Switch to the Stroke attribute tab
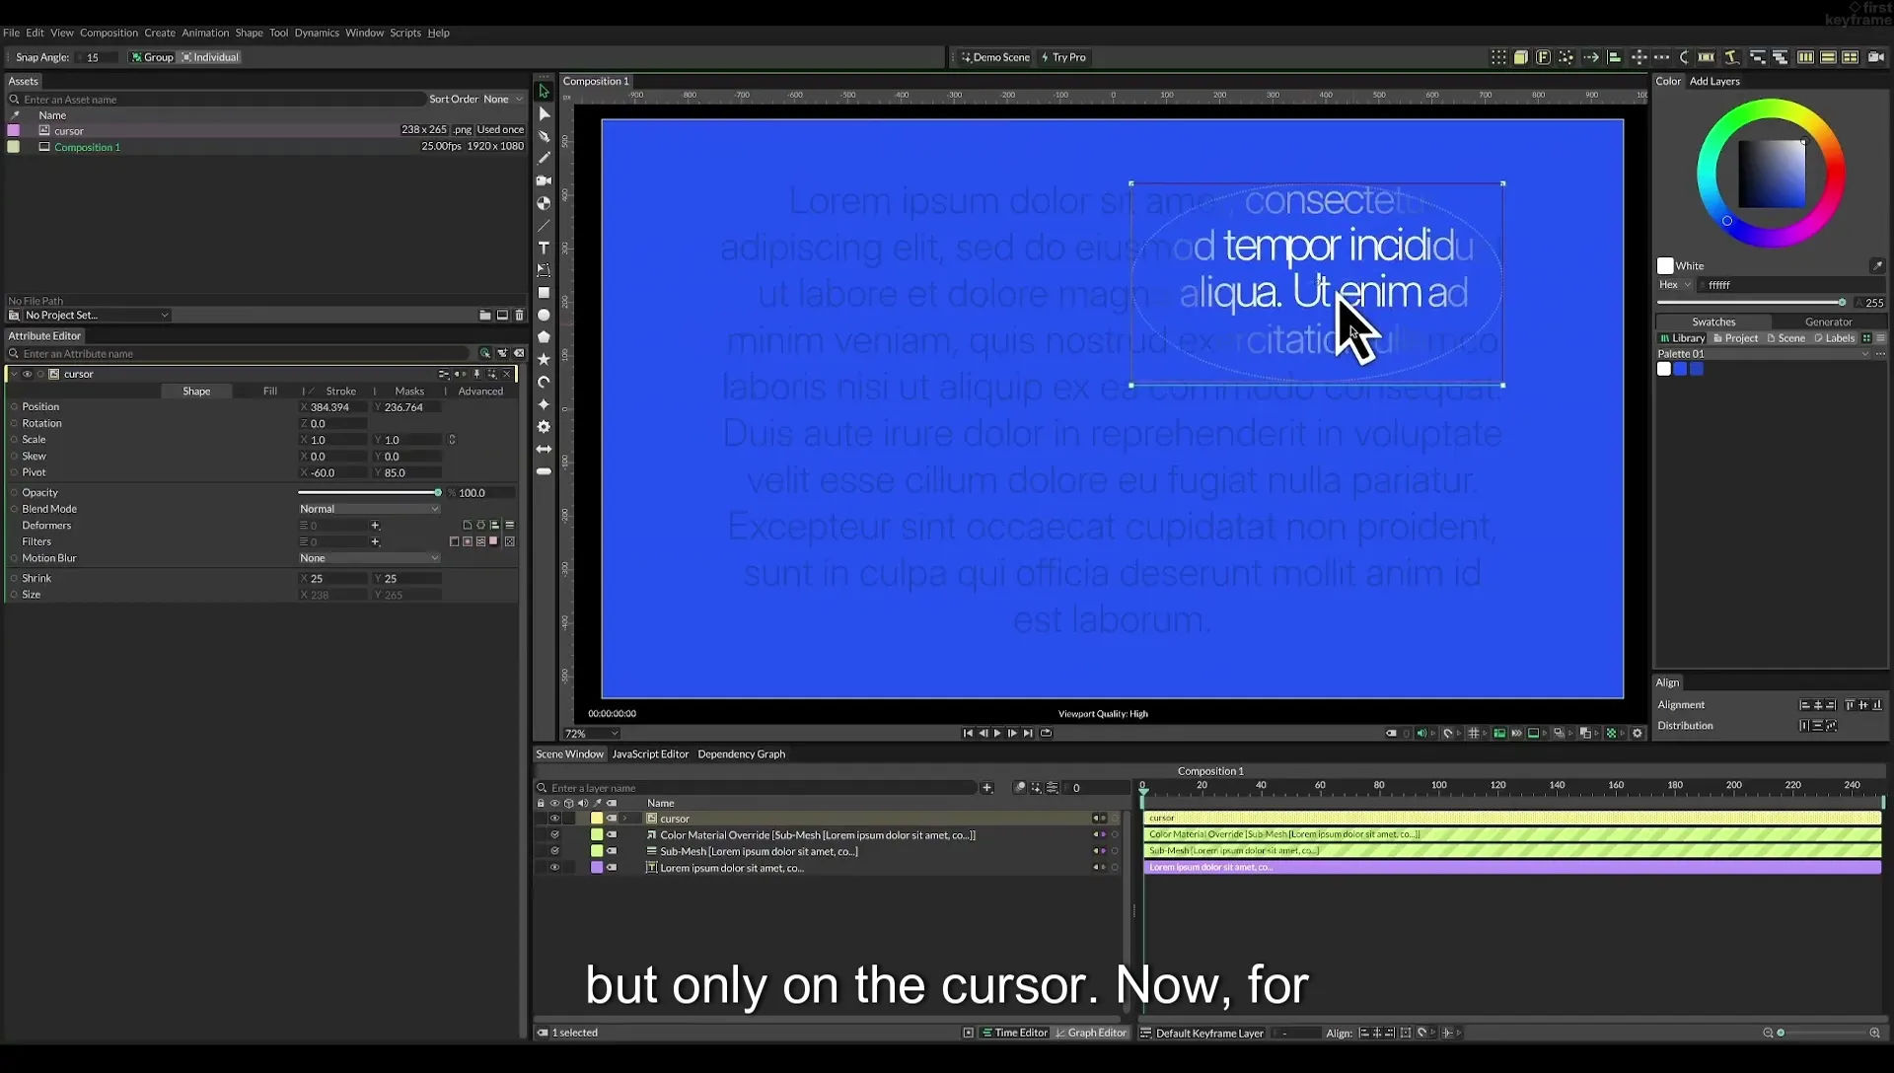Image resolution: width=1894 pixels, height=1073 pixels. [340, 392]
